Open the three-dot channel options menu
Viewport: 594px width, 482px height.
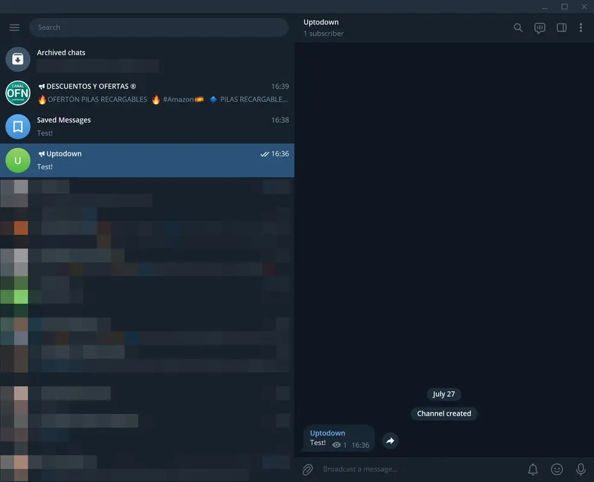(x=581, y=27)
